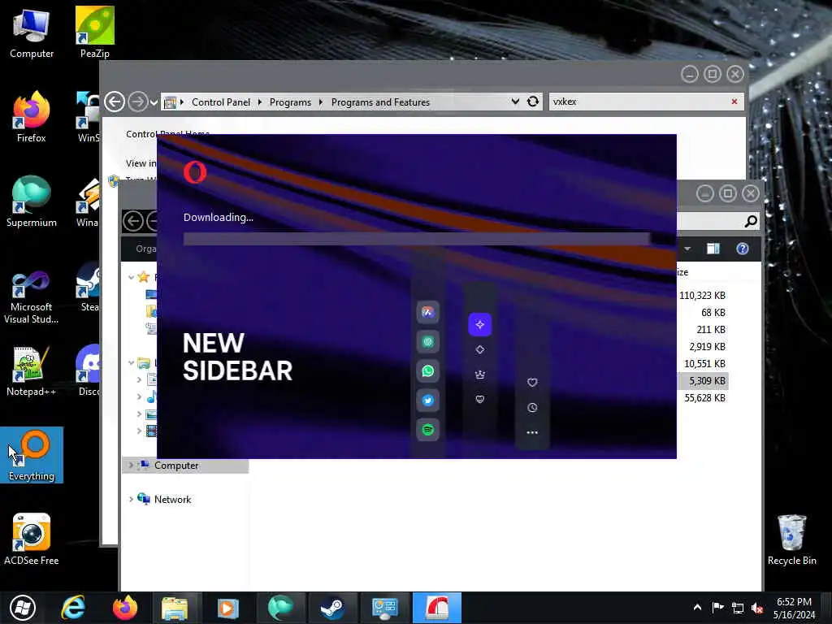
Task: Select the 55,628 KB file size cell
Action: (x=704, y=397)
